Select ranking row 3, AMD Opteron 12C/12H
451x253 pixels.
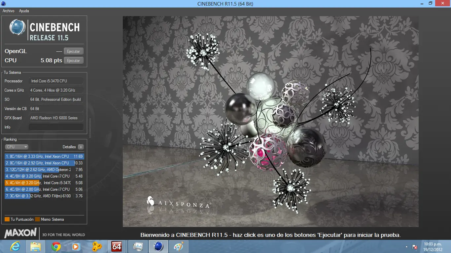(x=44, y=170)
